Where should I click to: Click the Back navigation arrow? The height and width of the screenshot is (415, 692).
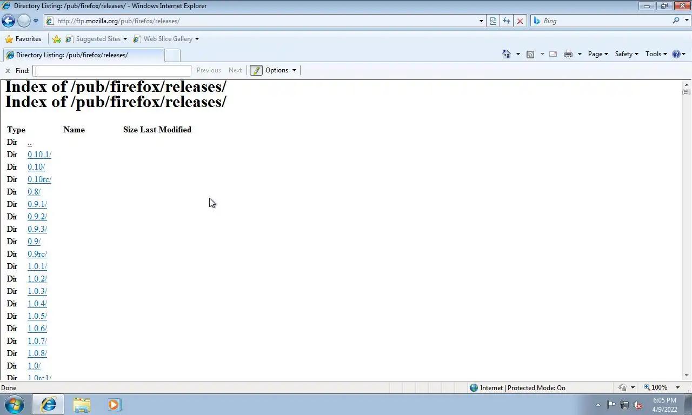8,21
